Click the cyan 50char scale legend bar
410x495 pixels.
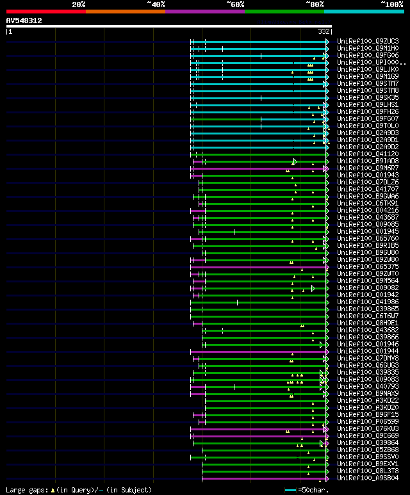(290, 491)
